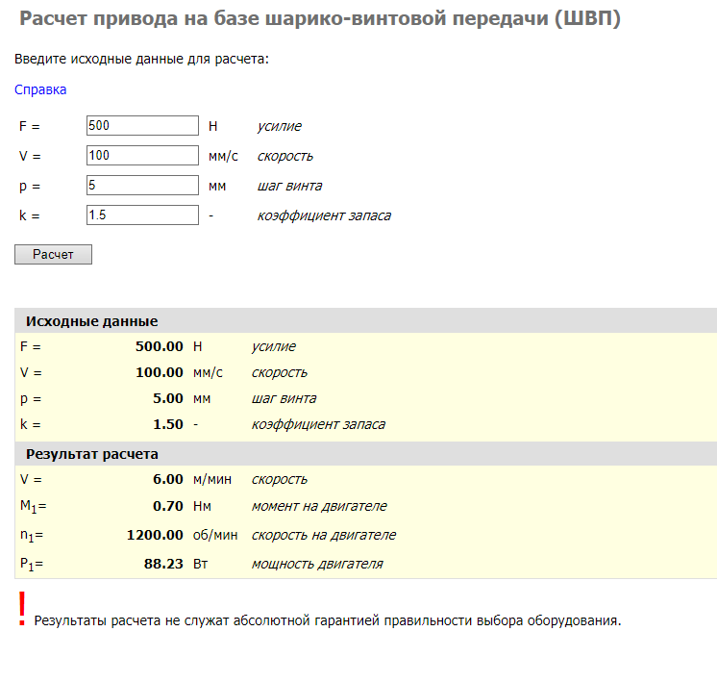Click the red exclamation warning icon
The height and width of the screenshot is (682, 717).
coord(21,610)
